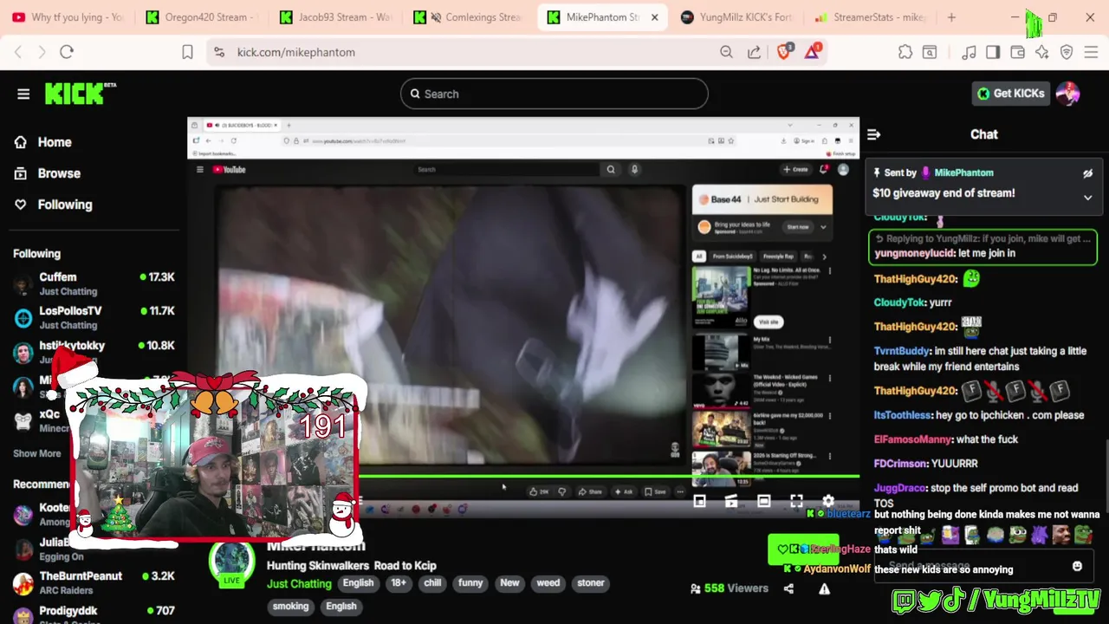The height and width of the screenshot is (624, 1109).
Task: Toggle theatre mode on the player
Action: click(763, 501)
